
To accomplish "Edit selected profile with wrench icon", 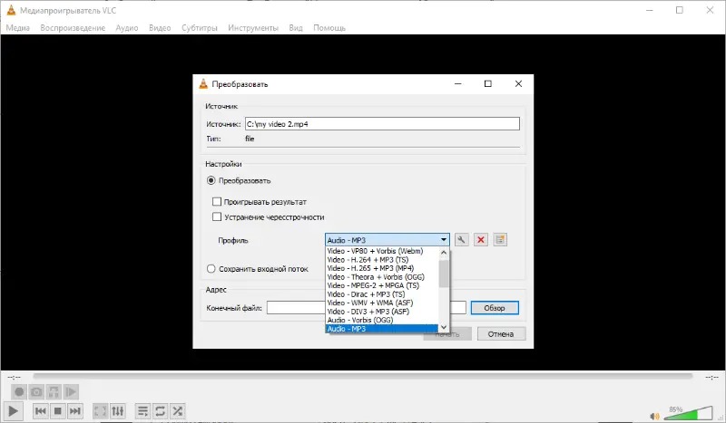I will 462,239.
